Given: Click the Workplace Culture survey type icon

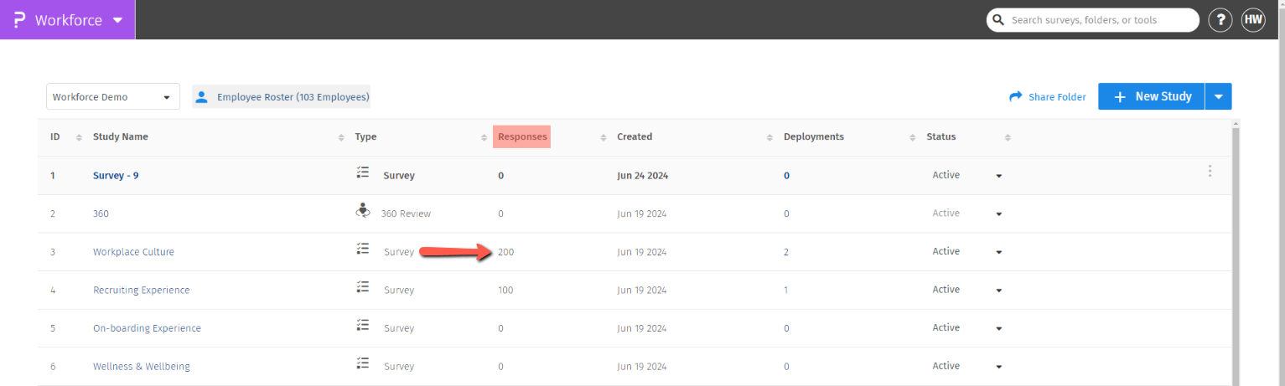Looking at the screenshot, I should tap(362, 250).
